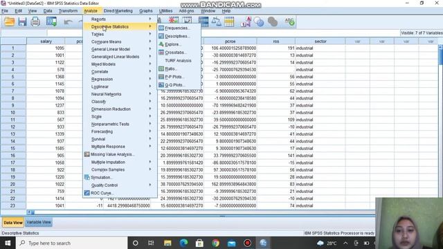
Task: Select row 12 header
Action: tap(13, 127)
